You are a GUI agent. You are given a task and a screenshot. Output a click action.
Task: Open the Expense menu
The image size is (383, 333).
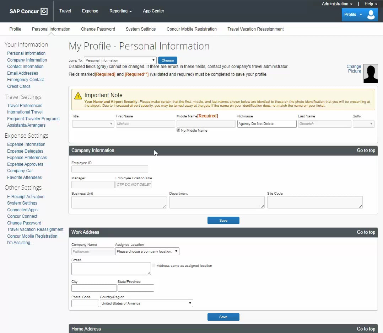click(90, 11)
